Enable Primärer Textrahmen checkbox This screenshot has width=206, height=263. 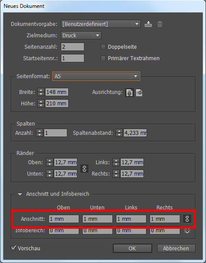coord(103,58)
